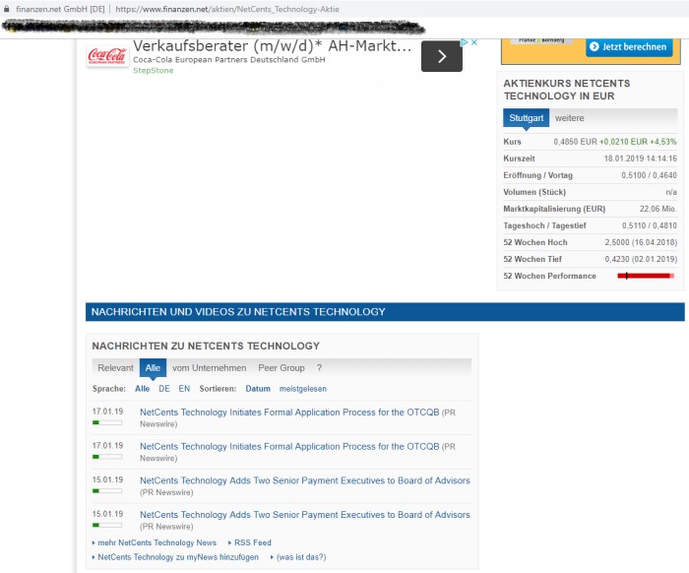Click the StepStone link in the ad
Screen dimensions: 689x573
pyautogui.click(x=153, y=70)
